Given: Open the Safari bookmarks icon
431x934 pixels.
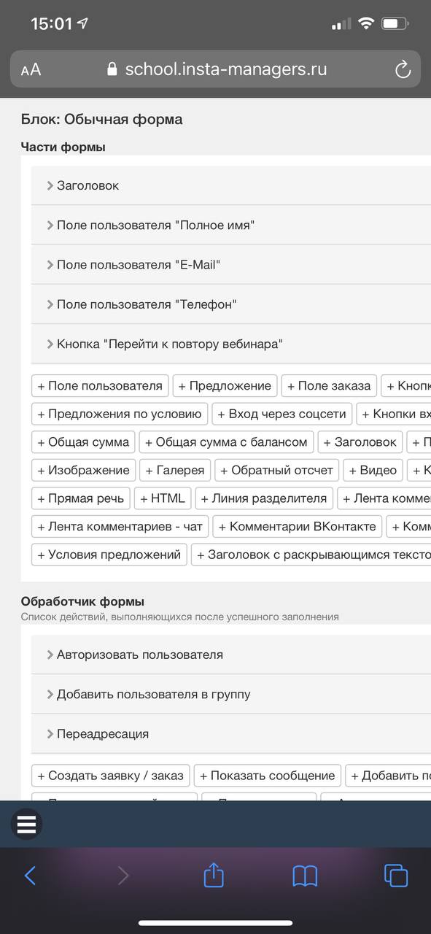Looking at the screenshot, I should [305, 876].
